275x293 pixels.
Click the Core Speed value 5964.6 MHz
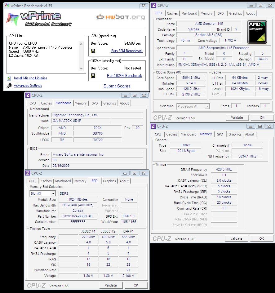pos(191,78)
